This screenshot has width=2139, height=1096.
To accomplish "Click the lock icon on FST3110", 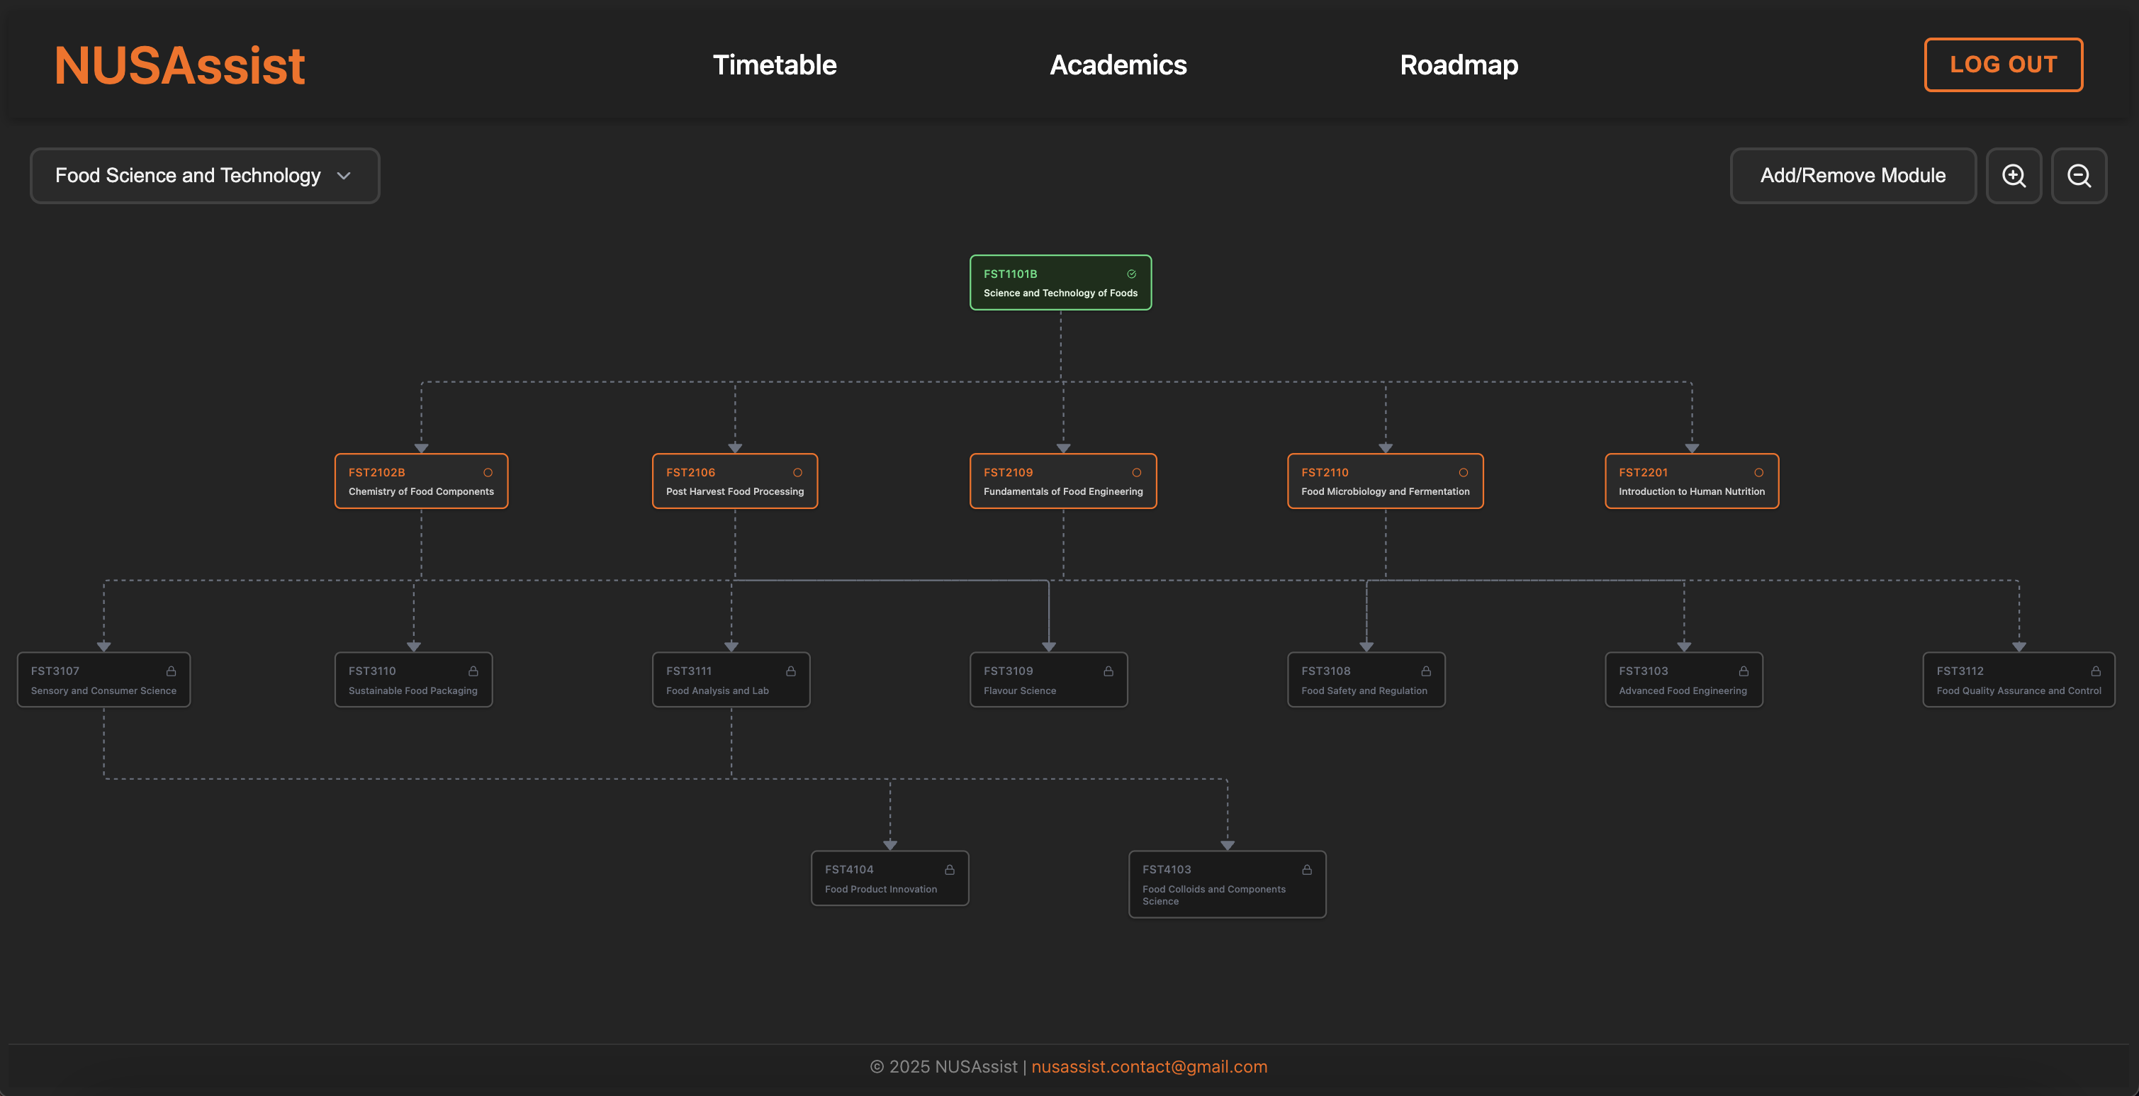I will [473, 671].
